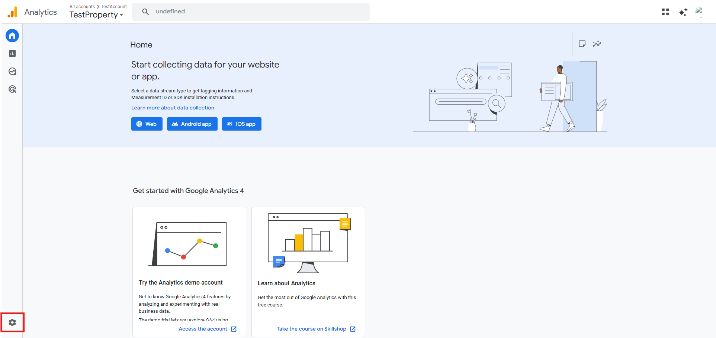Image resolution: width=716 pixels, height=338 pixels.
Task: Click the TestAccount breadcrumb
Action: coord(114,7)
